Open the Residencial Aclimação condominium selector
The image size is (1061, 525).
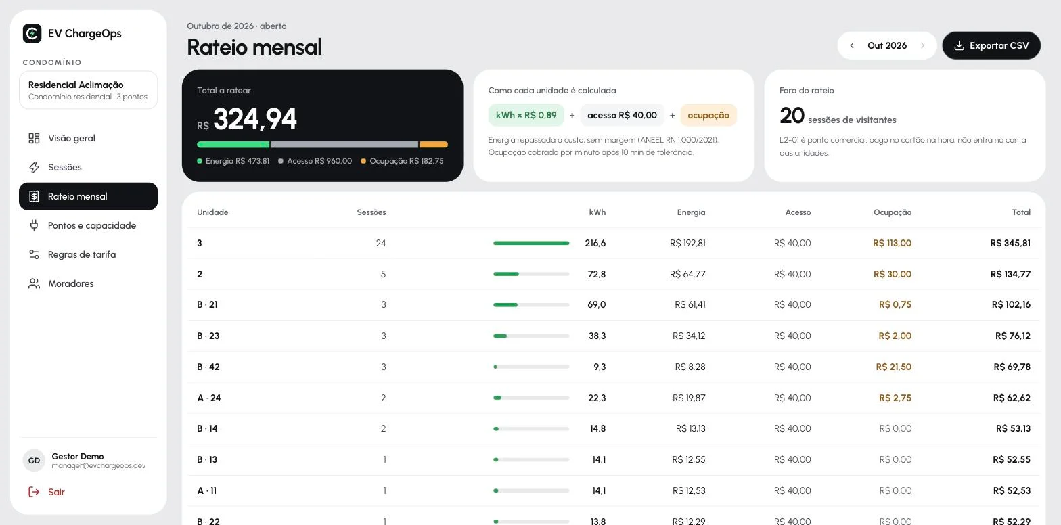89,90
